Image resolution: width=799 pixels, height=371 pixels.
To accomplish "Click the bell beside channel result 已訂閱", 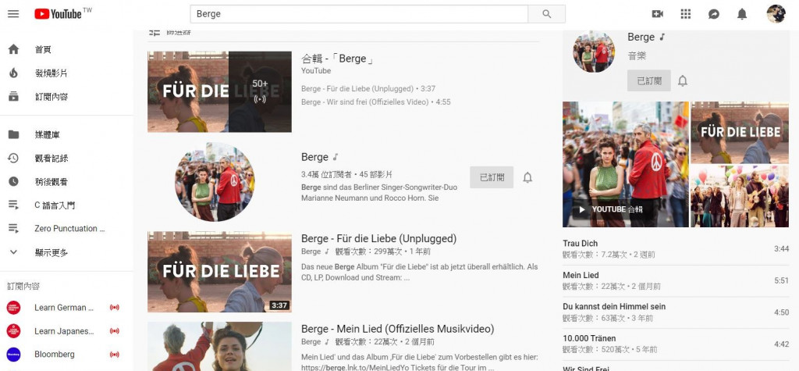I will coord(527,177).
